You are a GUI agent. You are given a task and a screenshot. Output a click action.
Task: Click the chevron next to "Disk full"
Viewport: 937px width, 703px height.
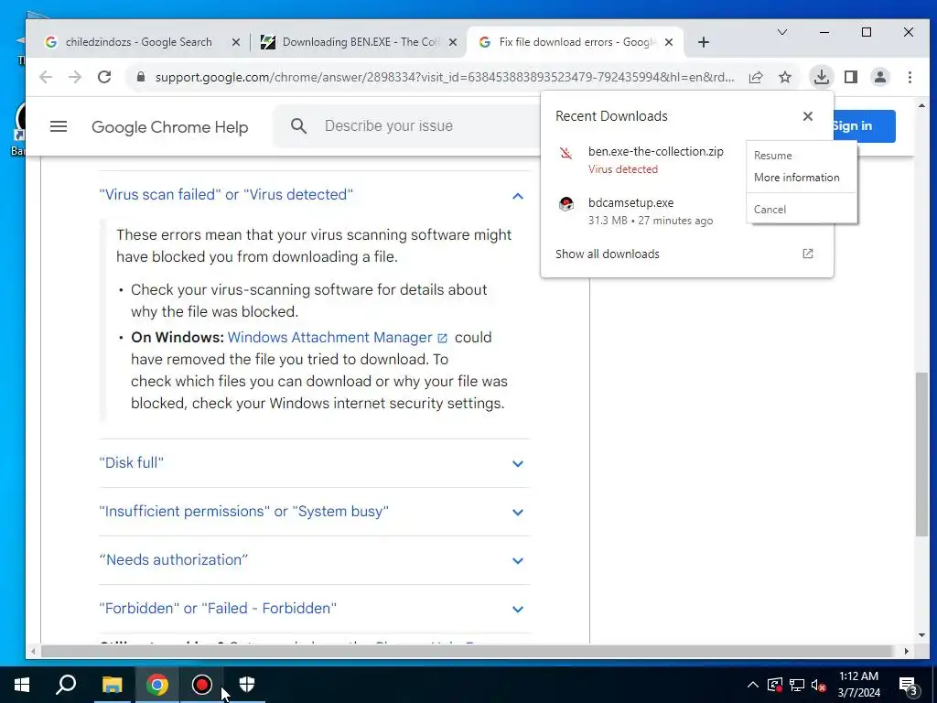coord(518,464)
